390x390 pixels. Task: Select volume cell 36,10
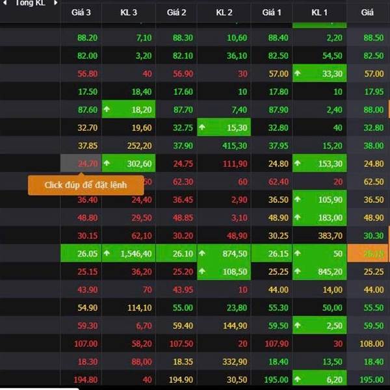(224, 55)
